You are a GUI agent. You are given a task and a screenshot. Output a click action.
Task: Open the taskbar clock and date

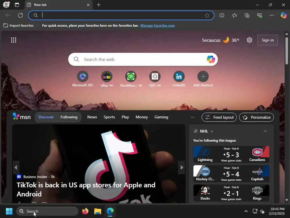click(277, 211)
